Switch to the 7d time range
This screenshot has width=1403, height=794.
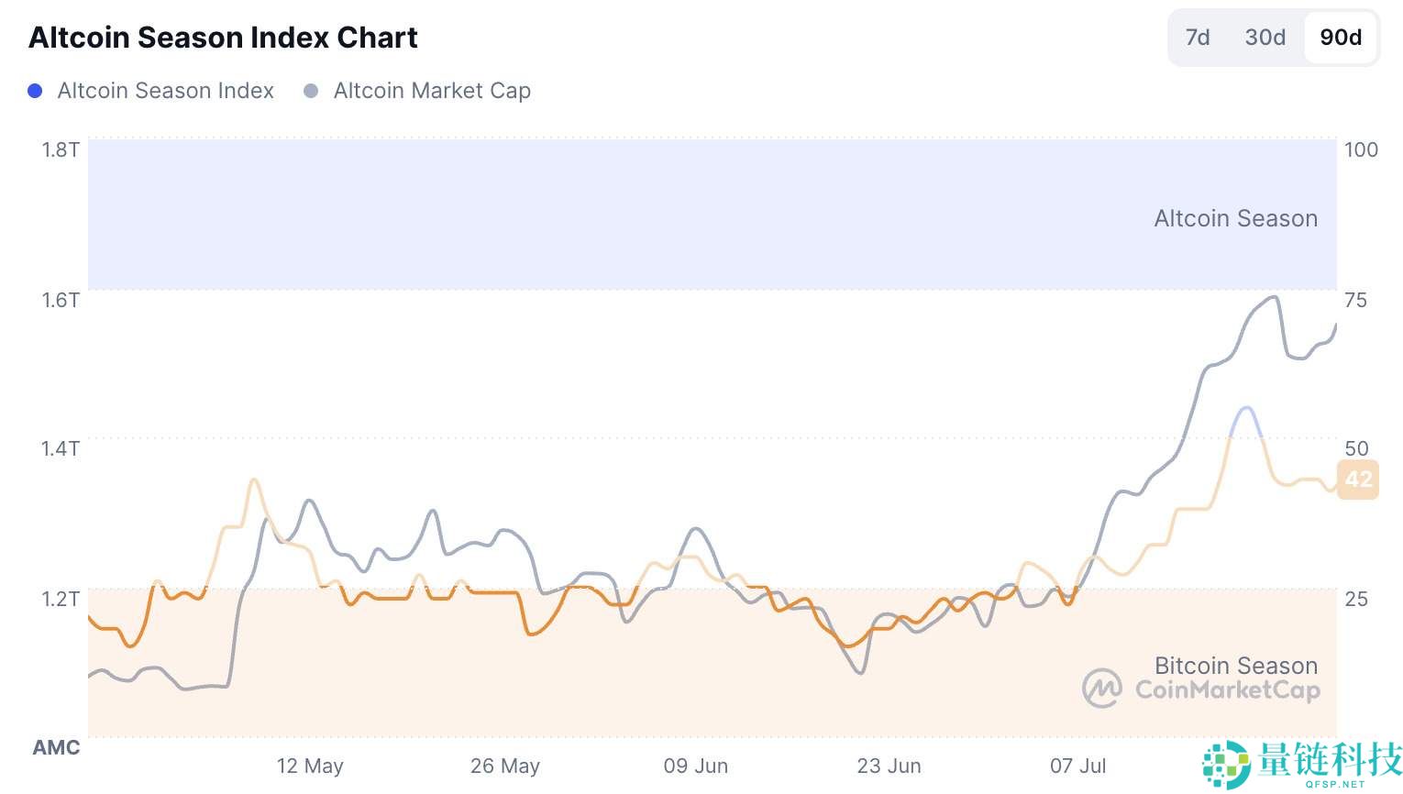coord(1198,38)
